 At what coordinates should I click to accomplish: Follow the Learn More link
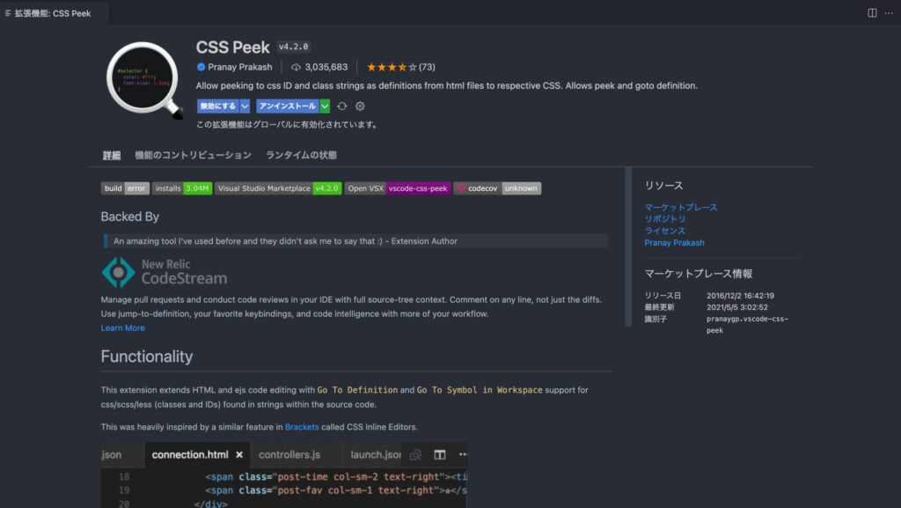point(122,328)
